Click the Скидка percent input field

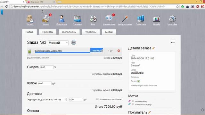pos(47,67)
